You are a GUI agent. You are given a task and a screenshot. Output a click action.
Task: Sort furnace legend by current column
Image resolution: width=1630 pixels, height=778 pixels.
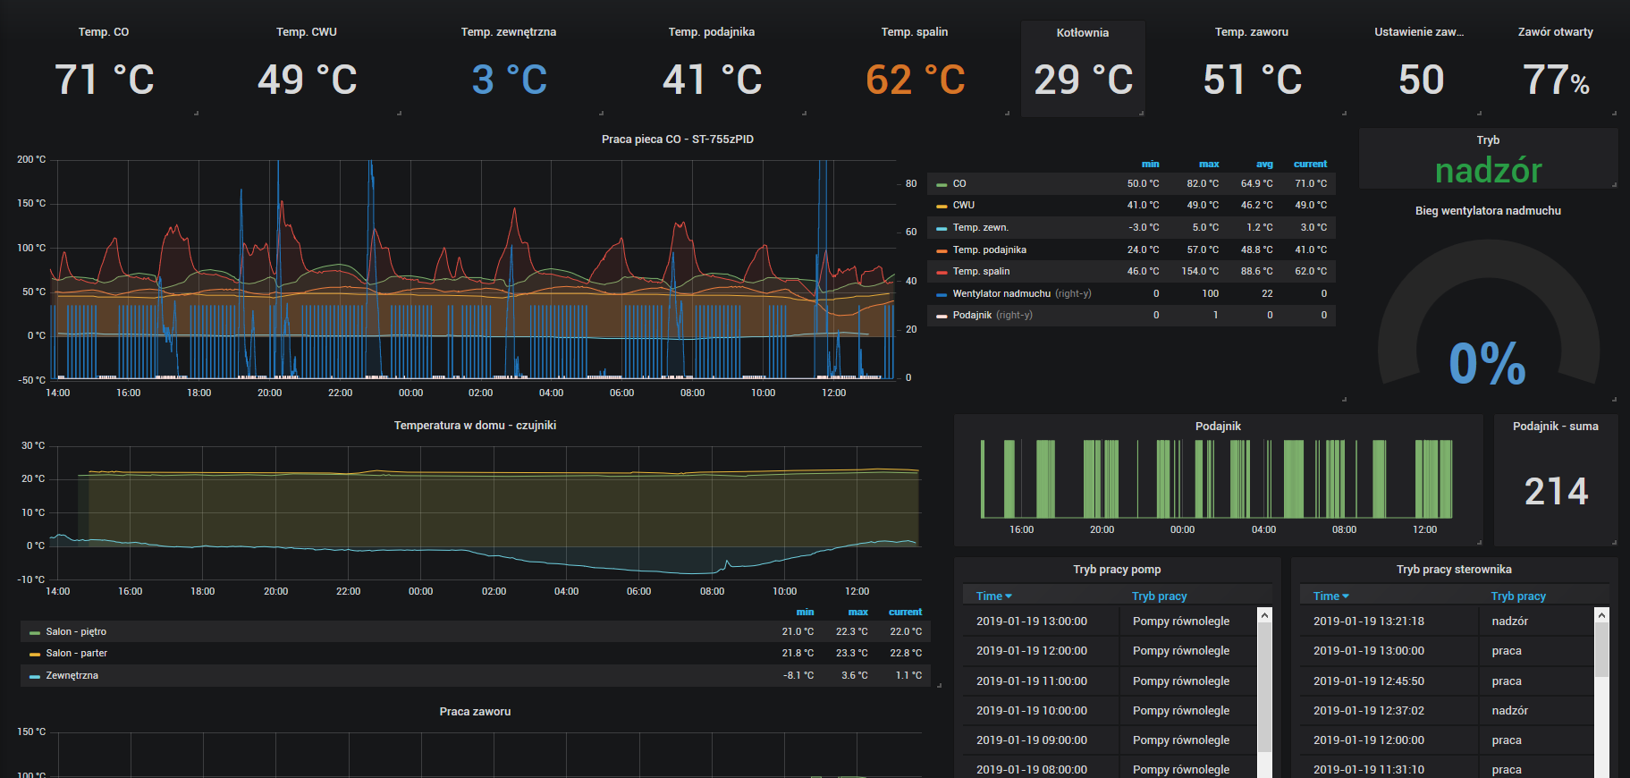[x=1310, y=165]
